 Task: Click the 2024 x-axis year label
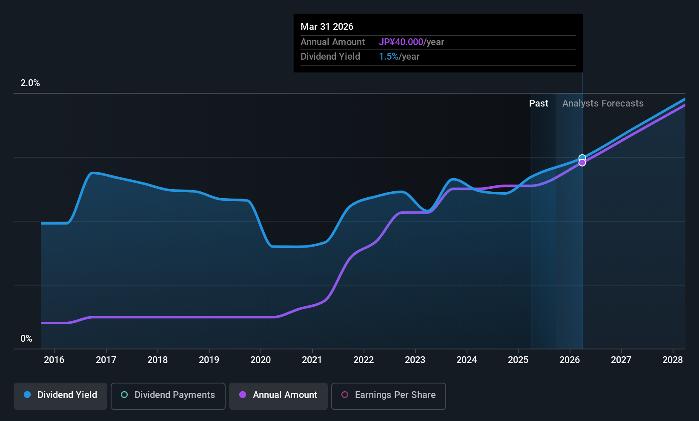pos(467,360)
